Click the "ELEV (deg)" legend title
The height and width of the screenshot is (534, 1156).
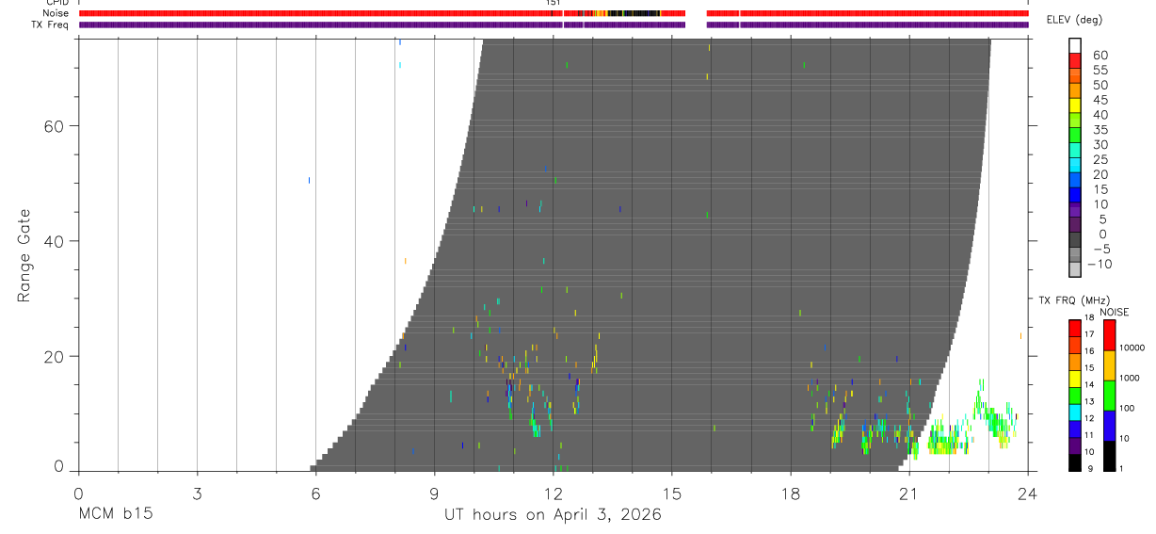point(1074,20)
